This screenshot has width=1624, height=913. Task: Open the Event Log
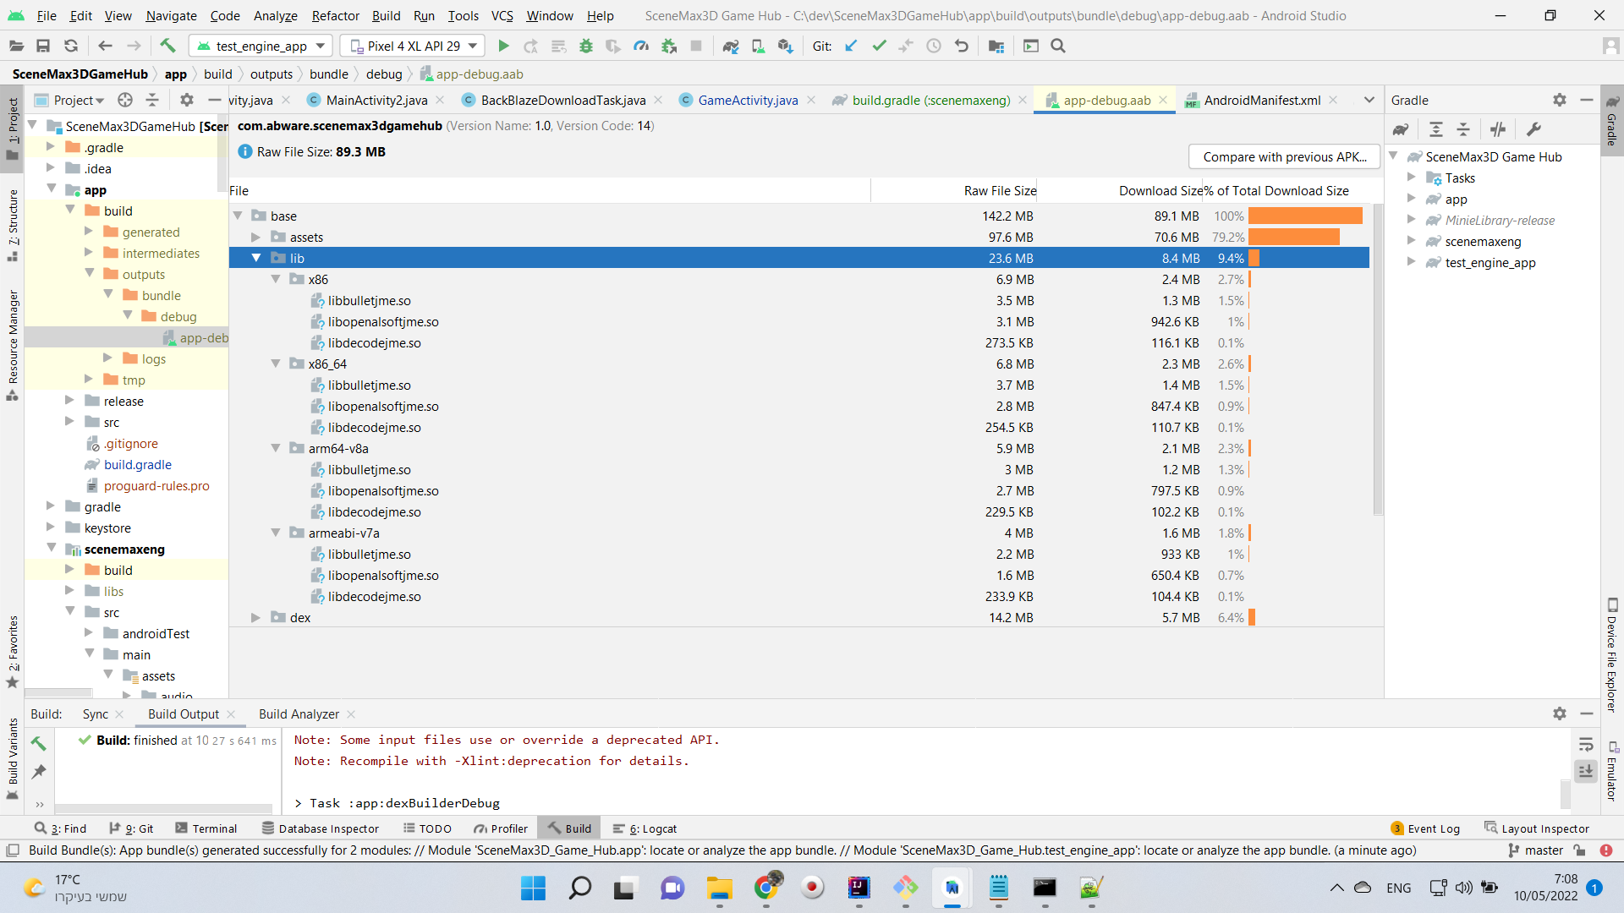1426,828
